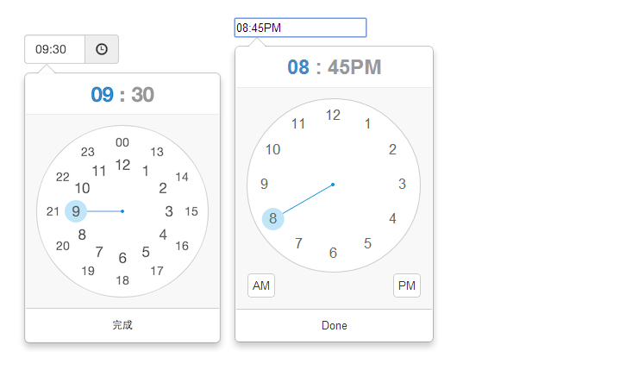Select hour 21 on the left clock
Viewport: 626px width, 370px height.
(x=53, y=211)
